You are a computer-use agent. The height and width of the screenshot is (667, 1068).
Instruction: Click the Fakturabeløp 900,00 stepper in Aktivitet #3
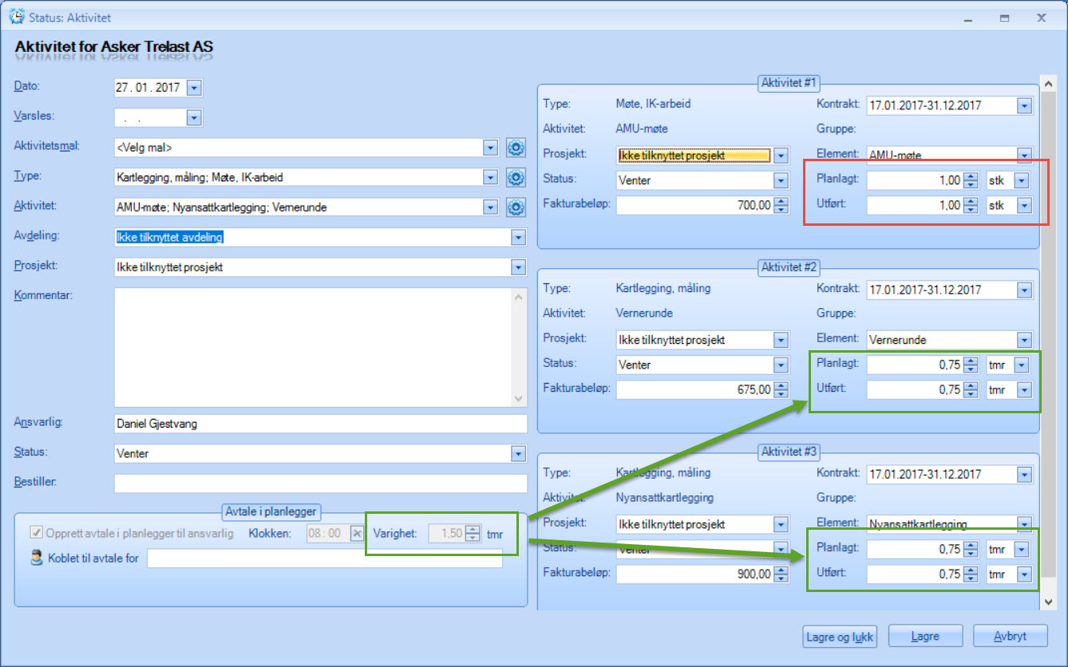click(781, 574)
